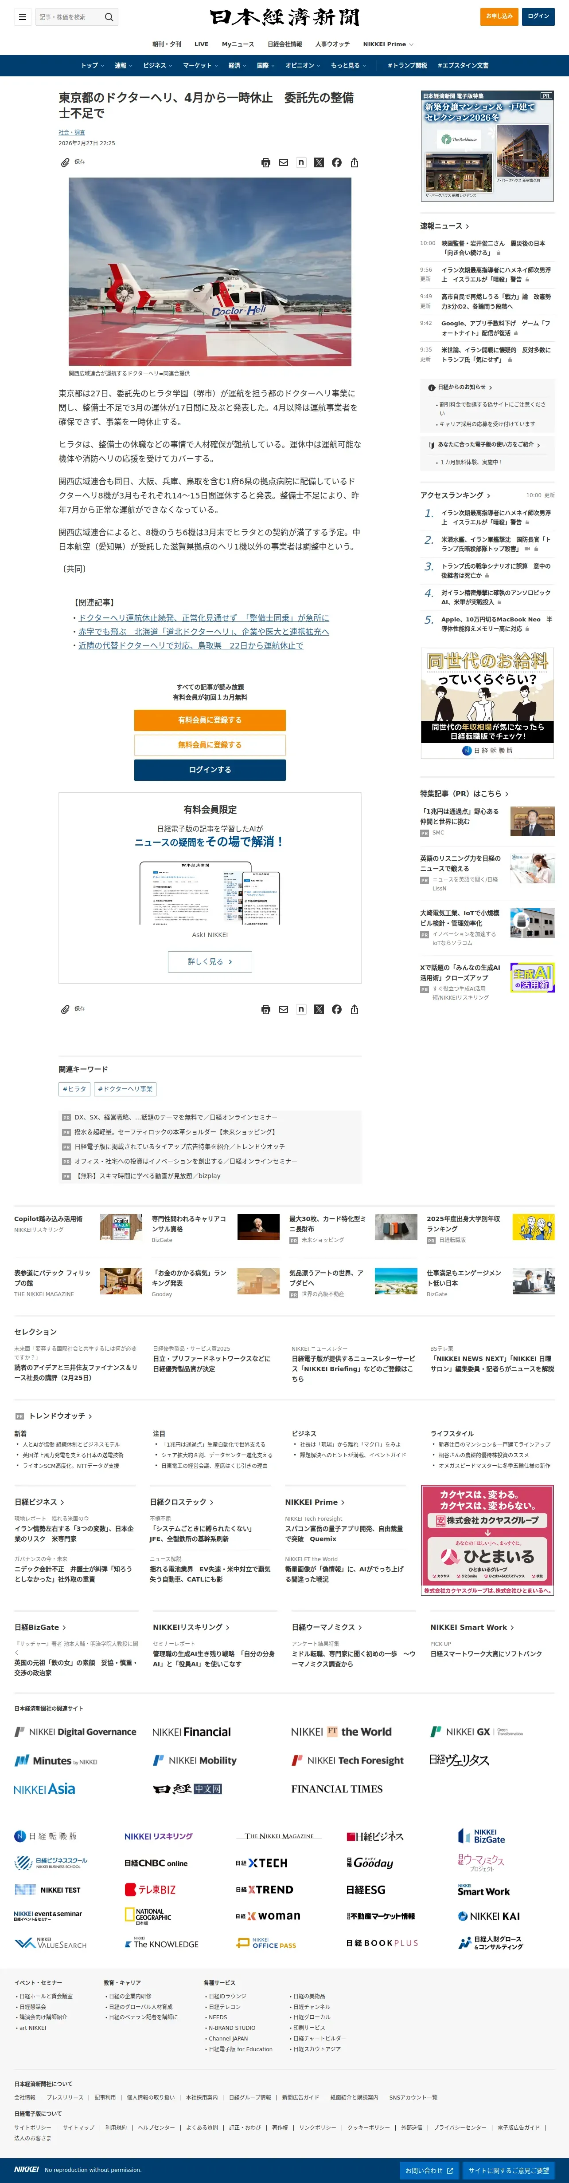569x2183 pixels.
Task: Click the 詳しく見る button
Action: click(210, 962)
